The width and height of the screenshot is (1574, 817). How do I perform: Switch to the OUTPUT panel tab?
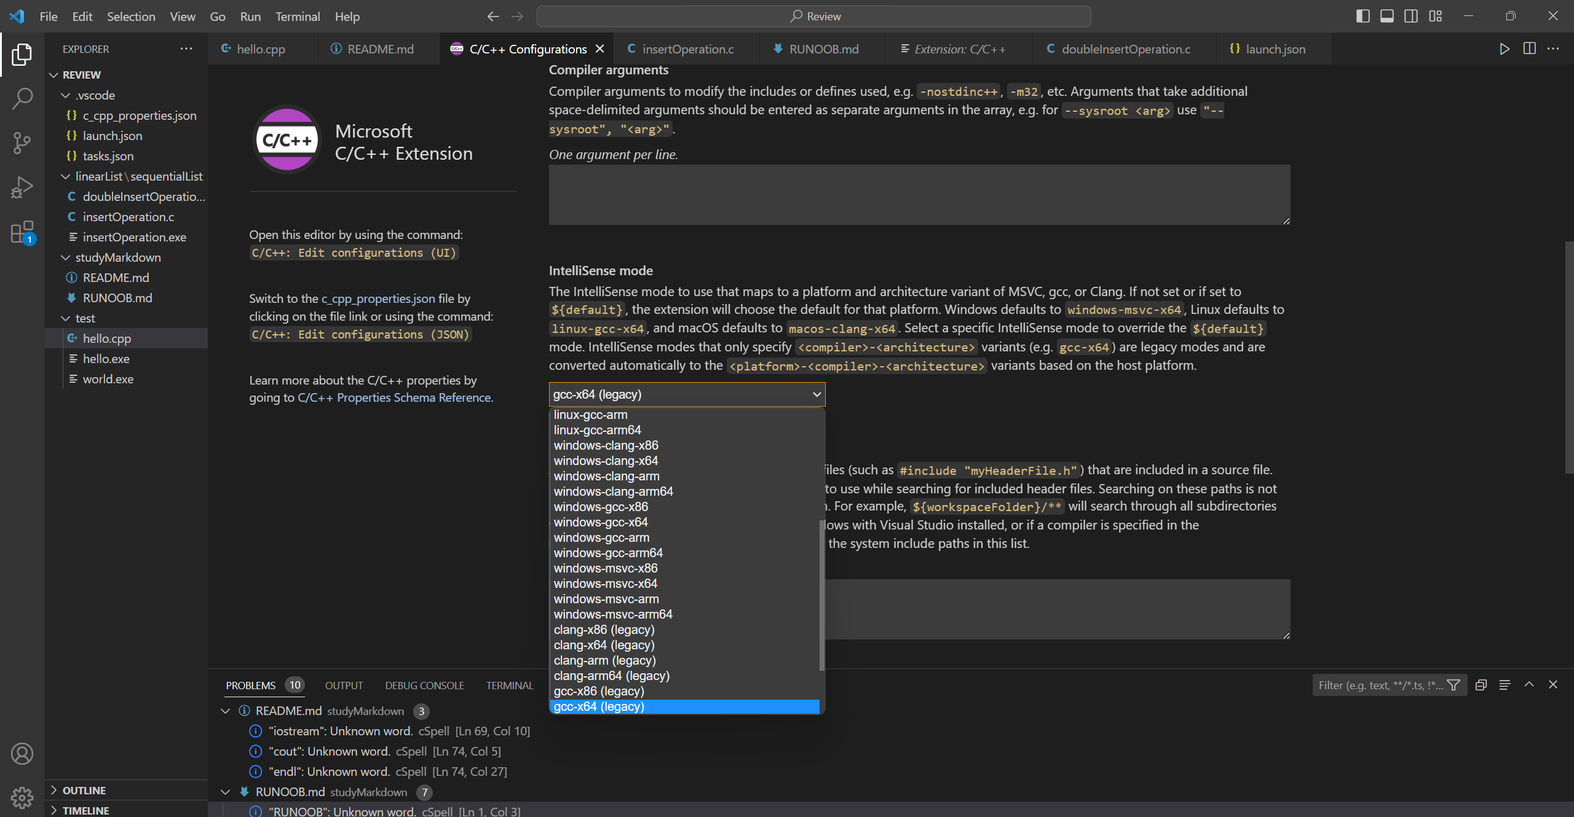click(x=344, y=685)
